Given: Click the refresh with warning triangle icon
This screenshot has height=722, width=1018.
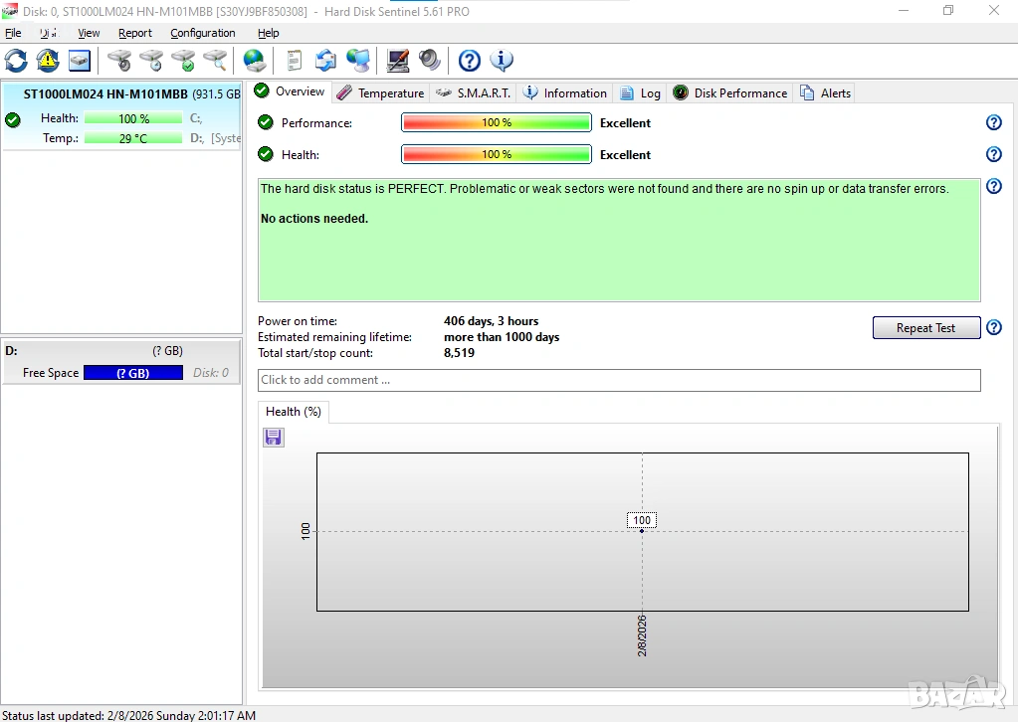Looking at the screenshot, I should pos(48,61).
